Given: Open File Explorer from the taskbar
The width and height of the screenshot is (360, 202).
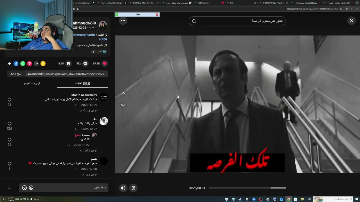Looking at the screenshot, I should tap(302, 199).
